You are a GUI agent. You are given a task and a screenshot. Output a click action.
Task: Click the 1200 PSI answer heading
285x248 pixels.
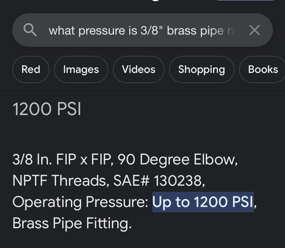tap(47, 109)
